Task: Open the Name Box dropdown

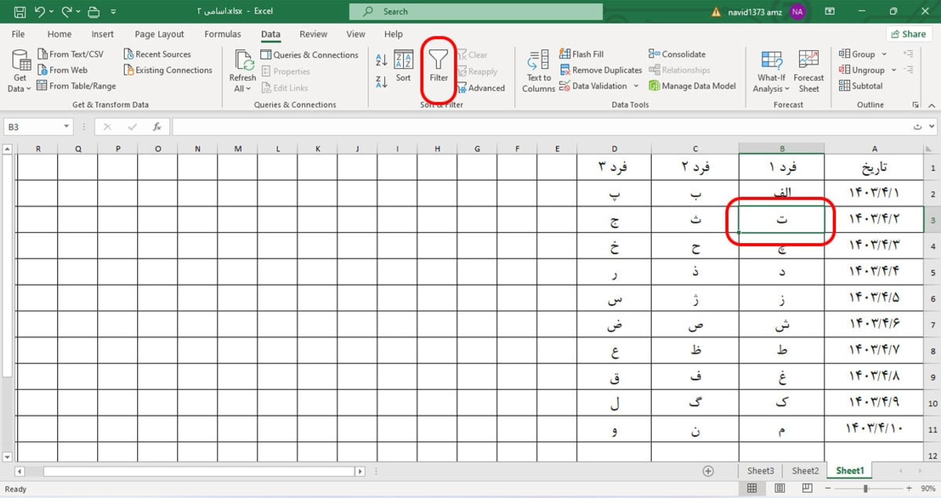Action: click(x=66, y=126)
